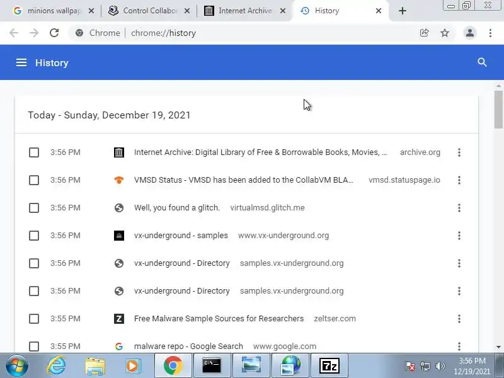
Task: Check the first vx-underground Directory entry
Action: (x=34, y=263)
